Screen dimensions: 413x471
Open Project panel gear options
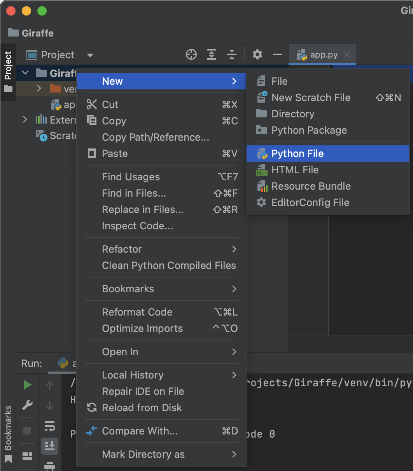tap(257, 55)
